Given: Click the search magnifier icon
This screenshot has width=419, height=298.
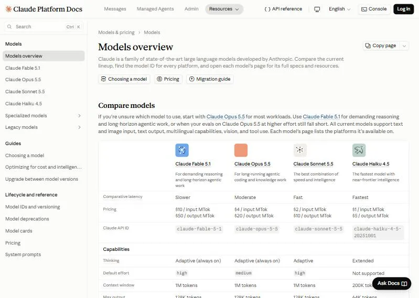Looking at the screenshot, I should click(x=9, y=27).
